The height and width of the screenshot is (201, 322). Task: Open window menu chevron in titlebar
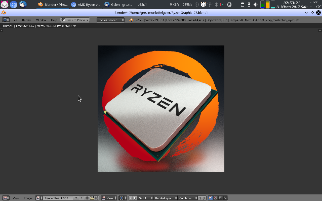(306, 13)
